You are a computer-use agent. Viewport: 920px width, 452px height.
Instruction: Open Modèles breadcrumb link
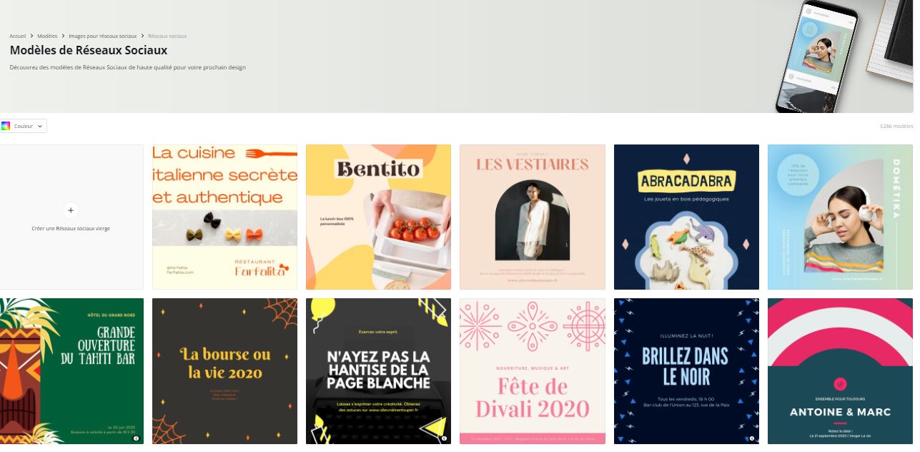(47, 36)
